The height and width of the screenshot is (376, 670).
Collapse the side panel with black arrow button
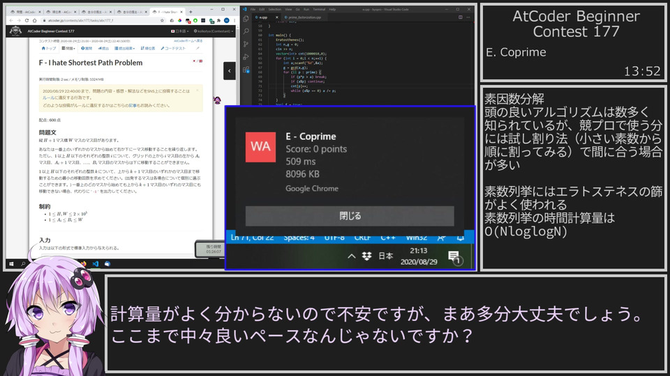click(x=230, y=71)
